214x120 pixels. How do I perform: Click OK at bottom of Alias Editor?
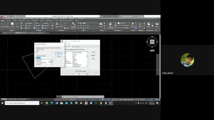click(79, 74)
